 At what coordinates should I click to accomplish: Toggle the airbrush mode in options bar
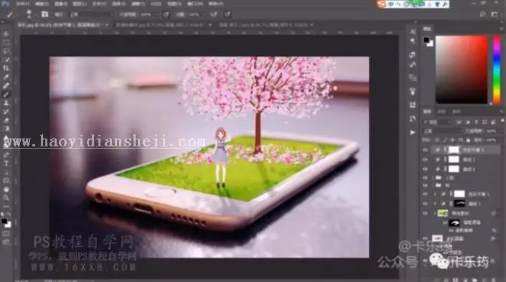click(x=214, y=14)
